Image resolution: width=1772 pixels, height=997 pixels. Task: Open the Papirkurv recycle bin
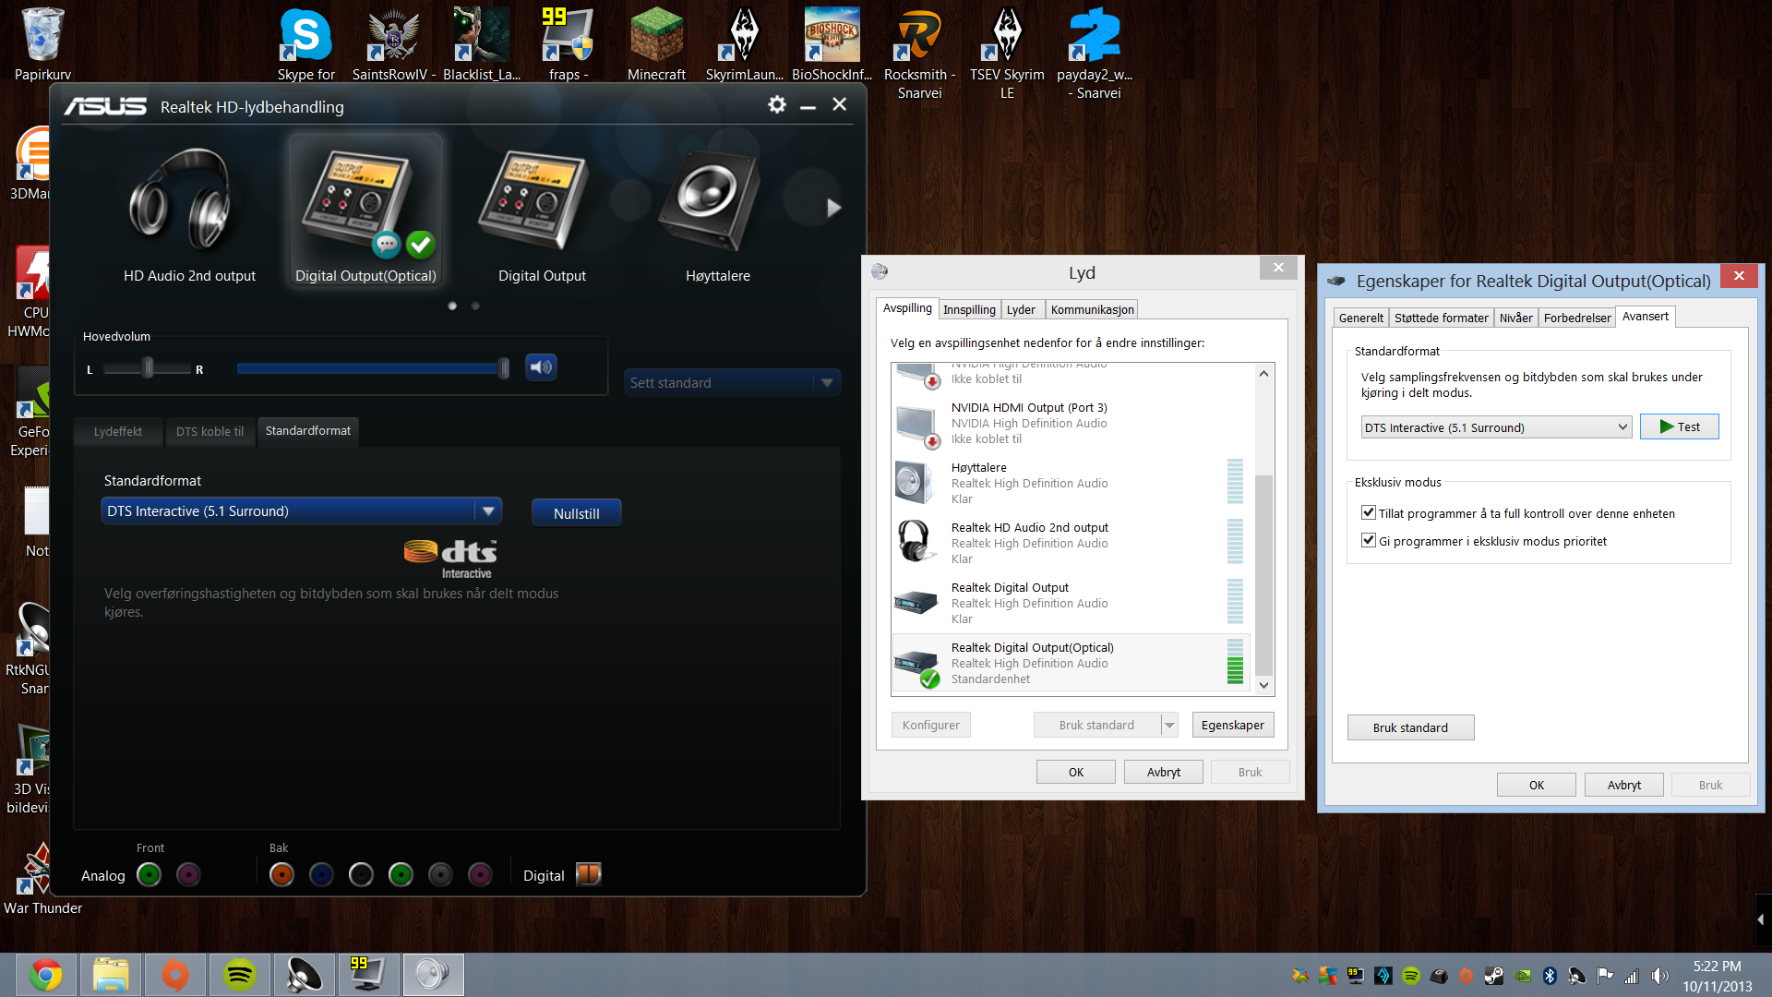pos(42,44)
